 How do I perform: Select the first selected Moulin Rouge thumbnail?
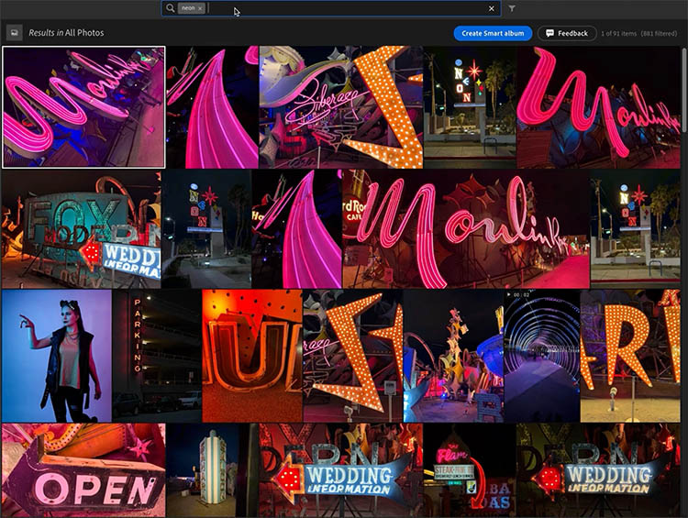(83, 107)
